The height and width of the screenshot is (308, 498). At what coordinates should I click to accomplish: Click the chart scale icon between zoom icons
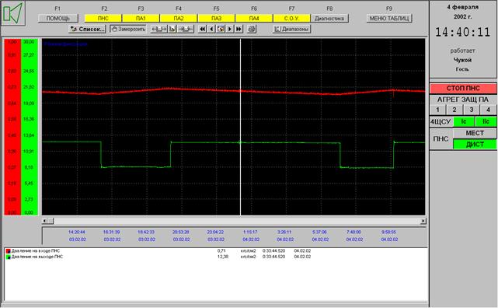coord(172,29)
